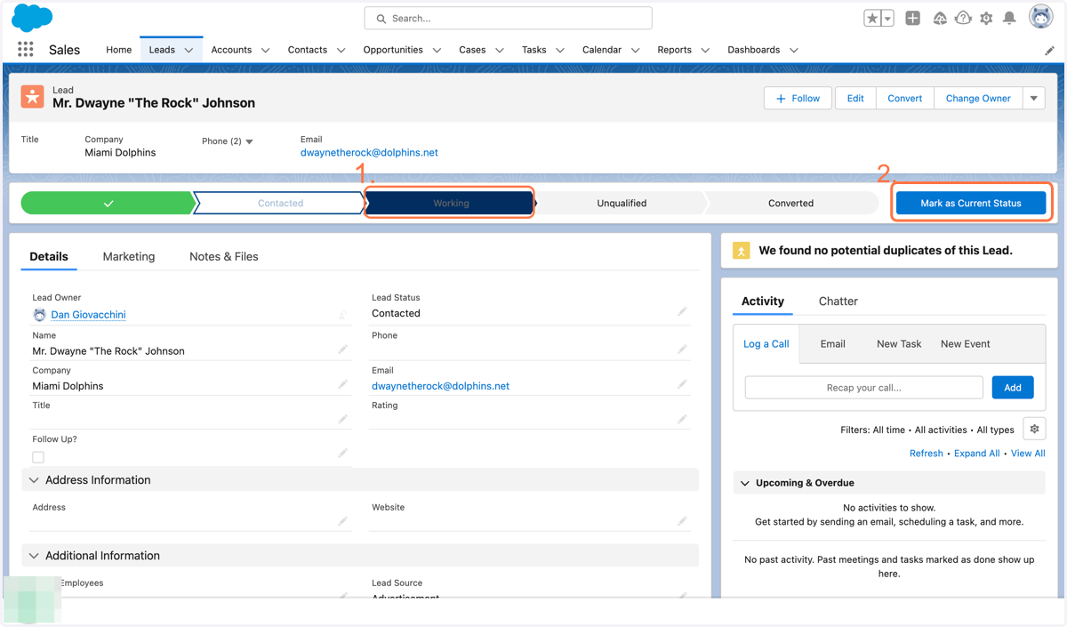Click the Follow button
This screenshot has width=1067, height=627.
pyautogui.click(x=798, y=99)
